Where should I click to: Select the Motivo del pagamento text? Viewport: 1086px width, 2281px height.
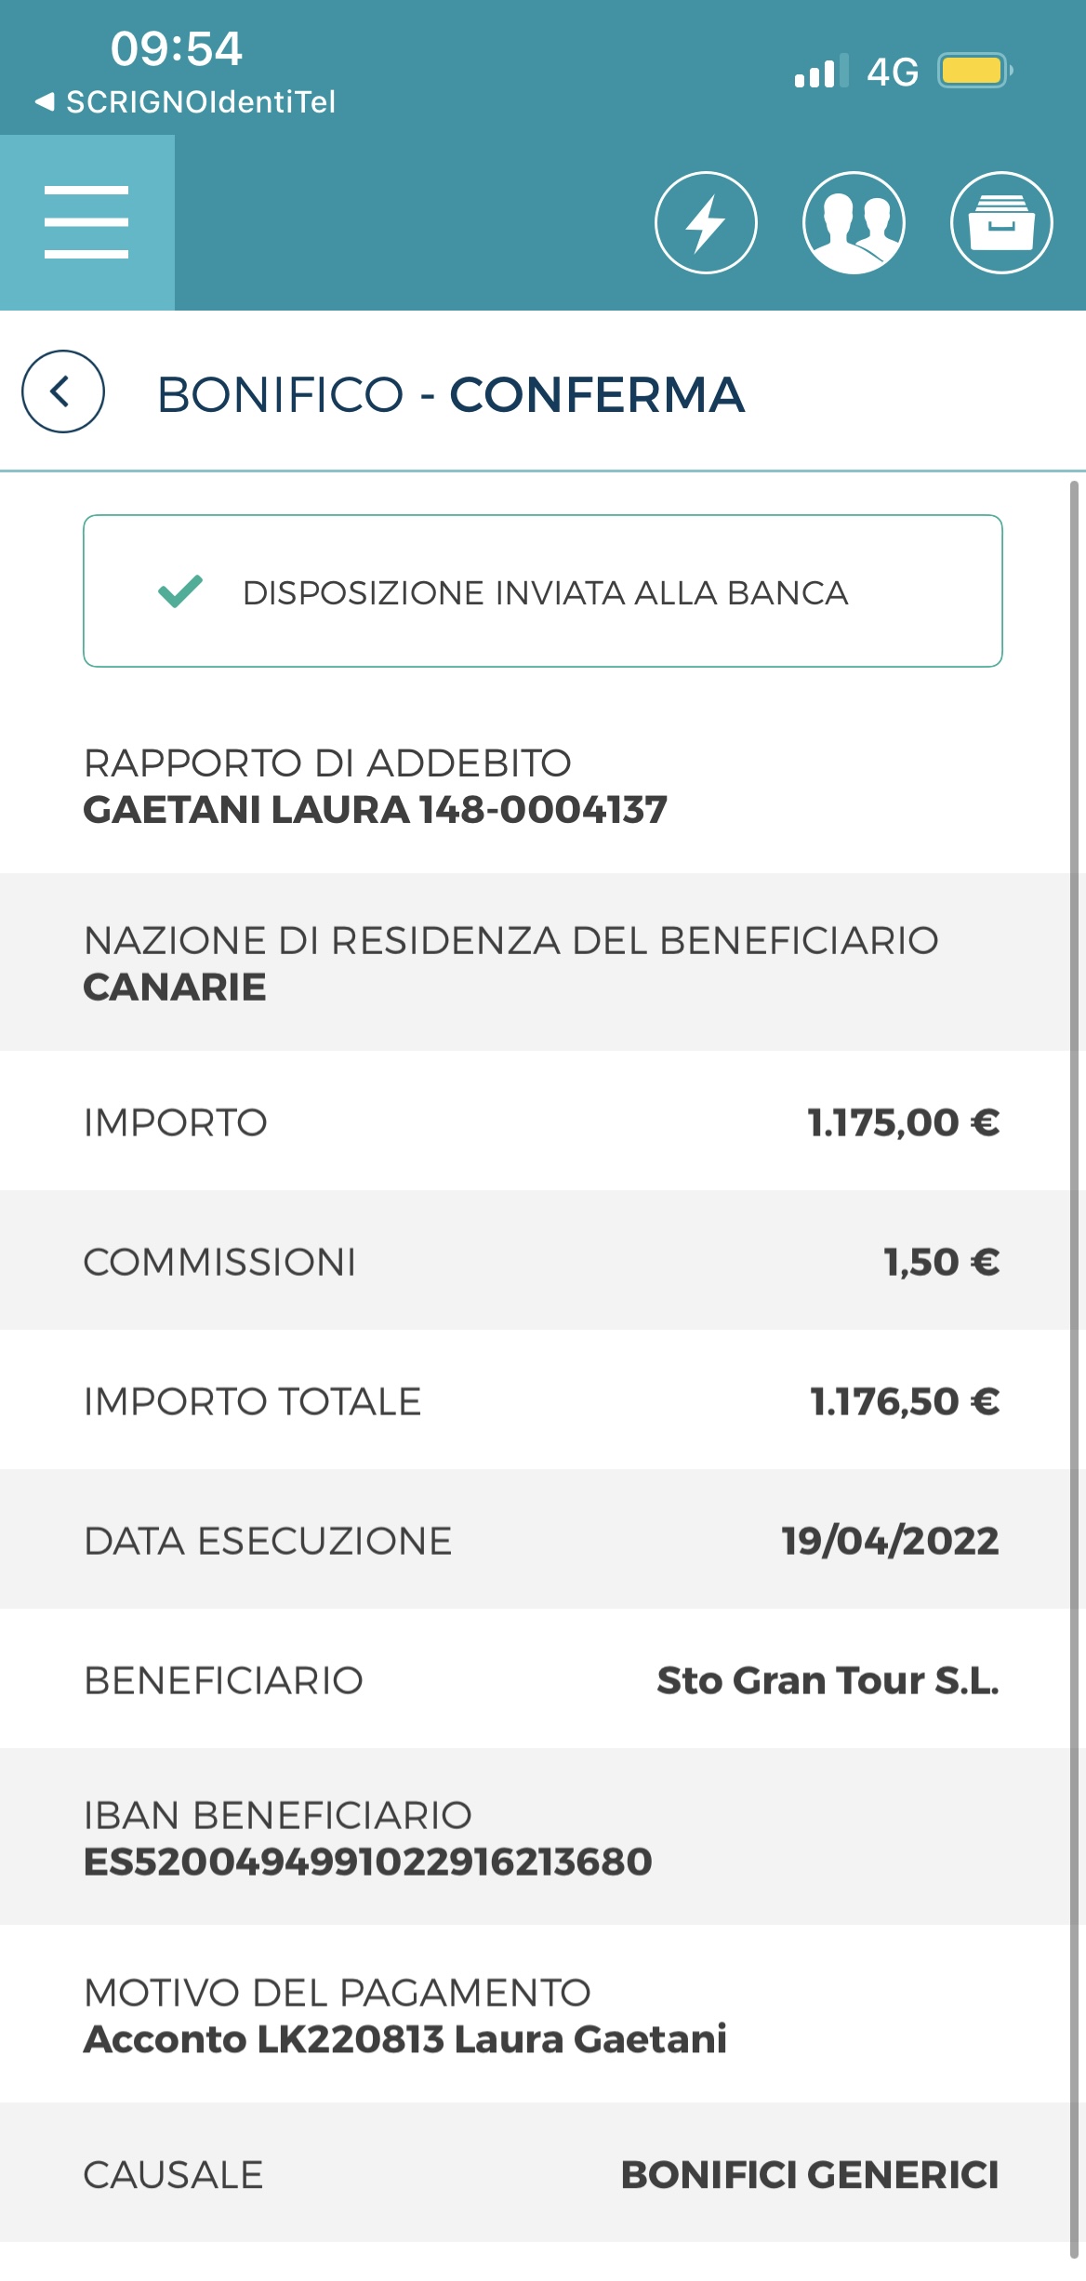point(405,2039)
